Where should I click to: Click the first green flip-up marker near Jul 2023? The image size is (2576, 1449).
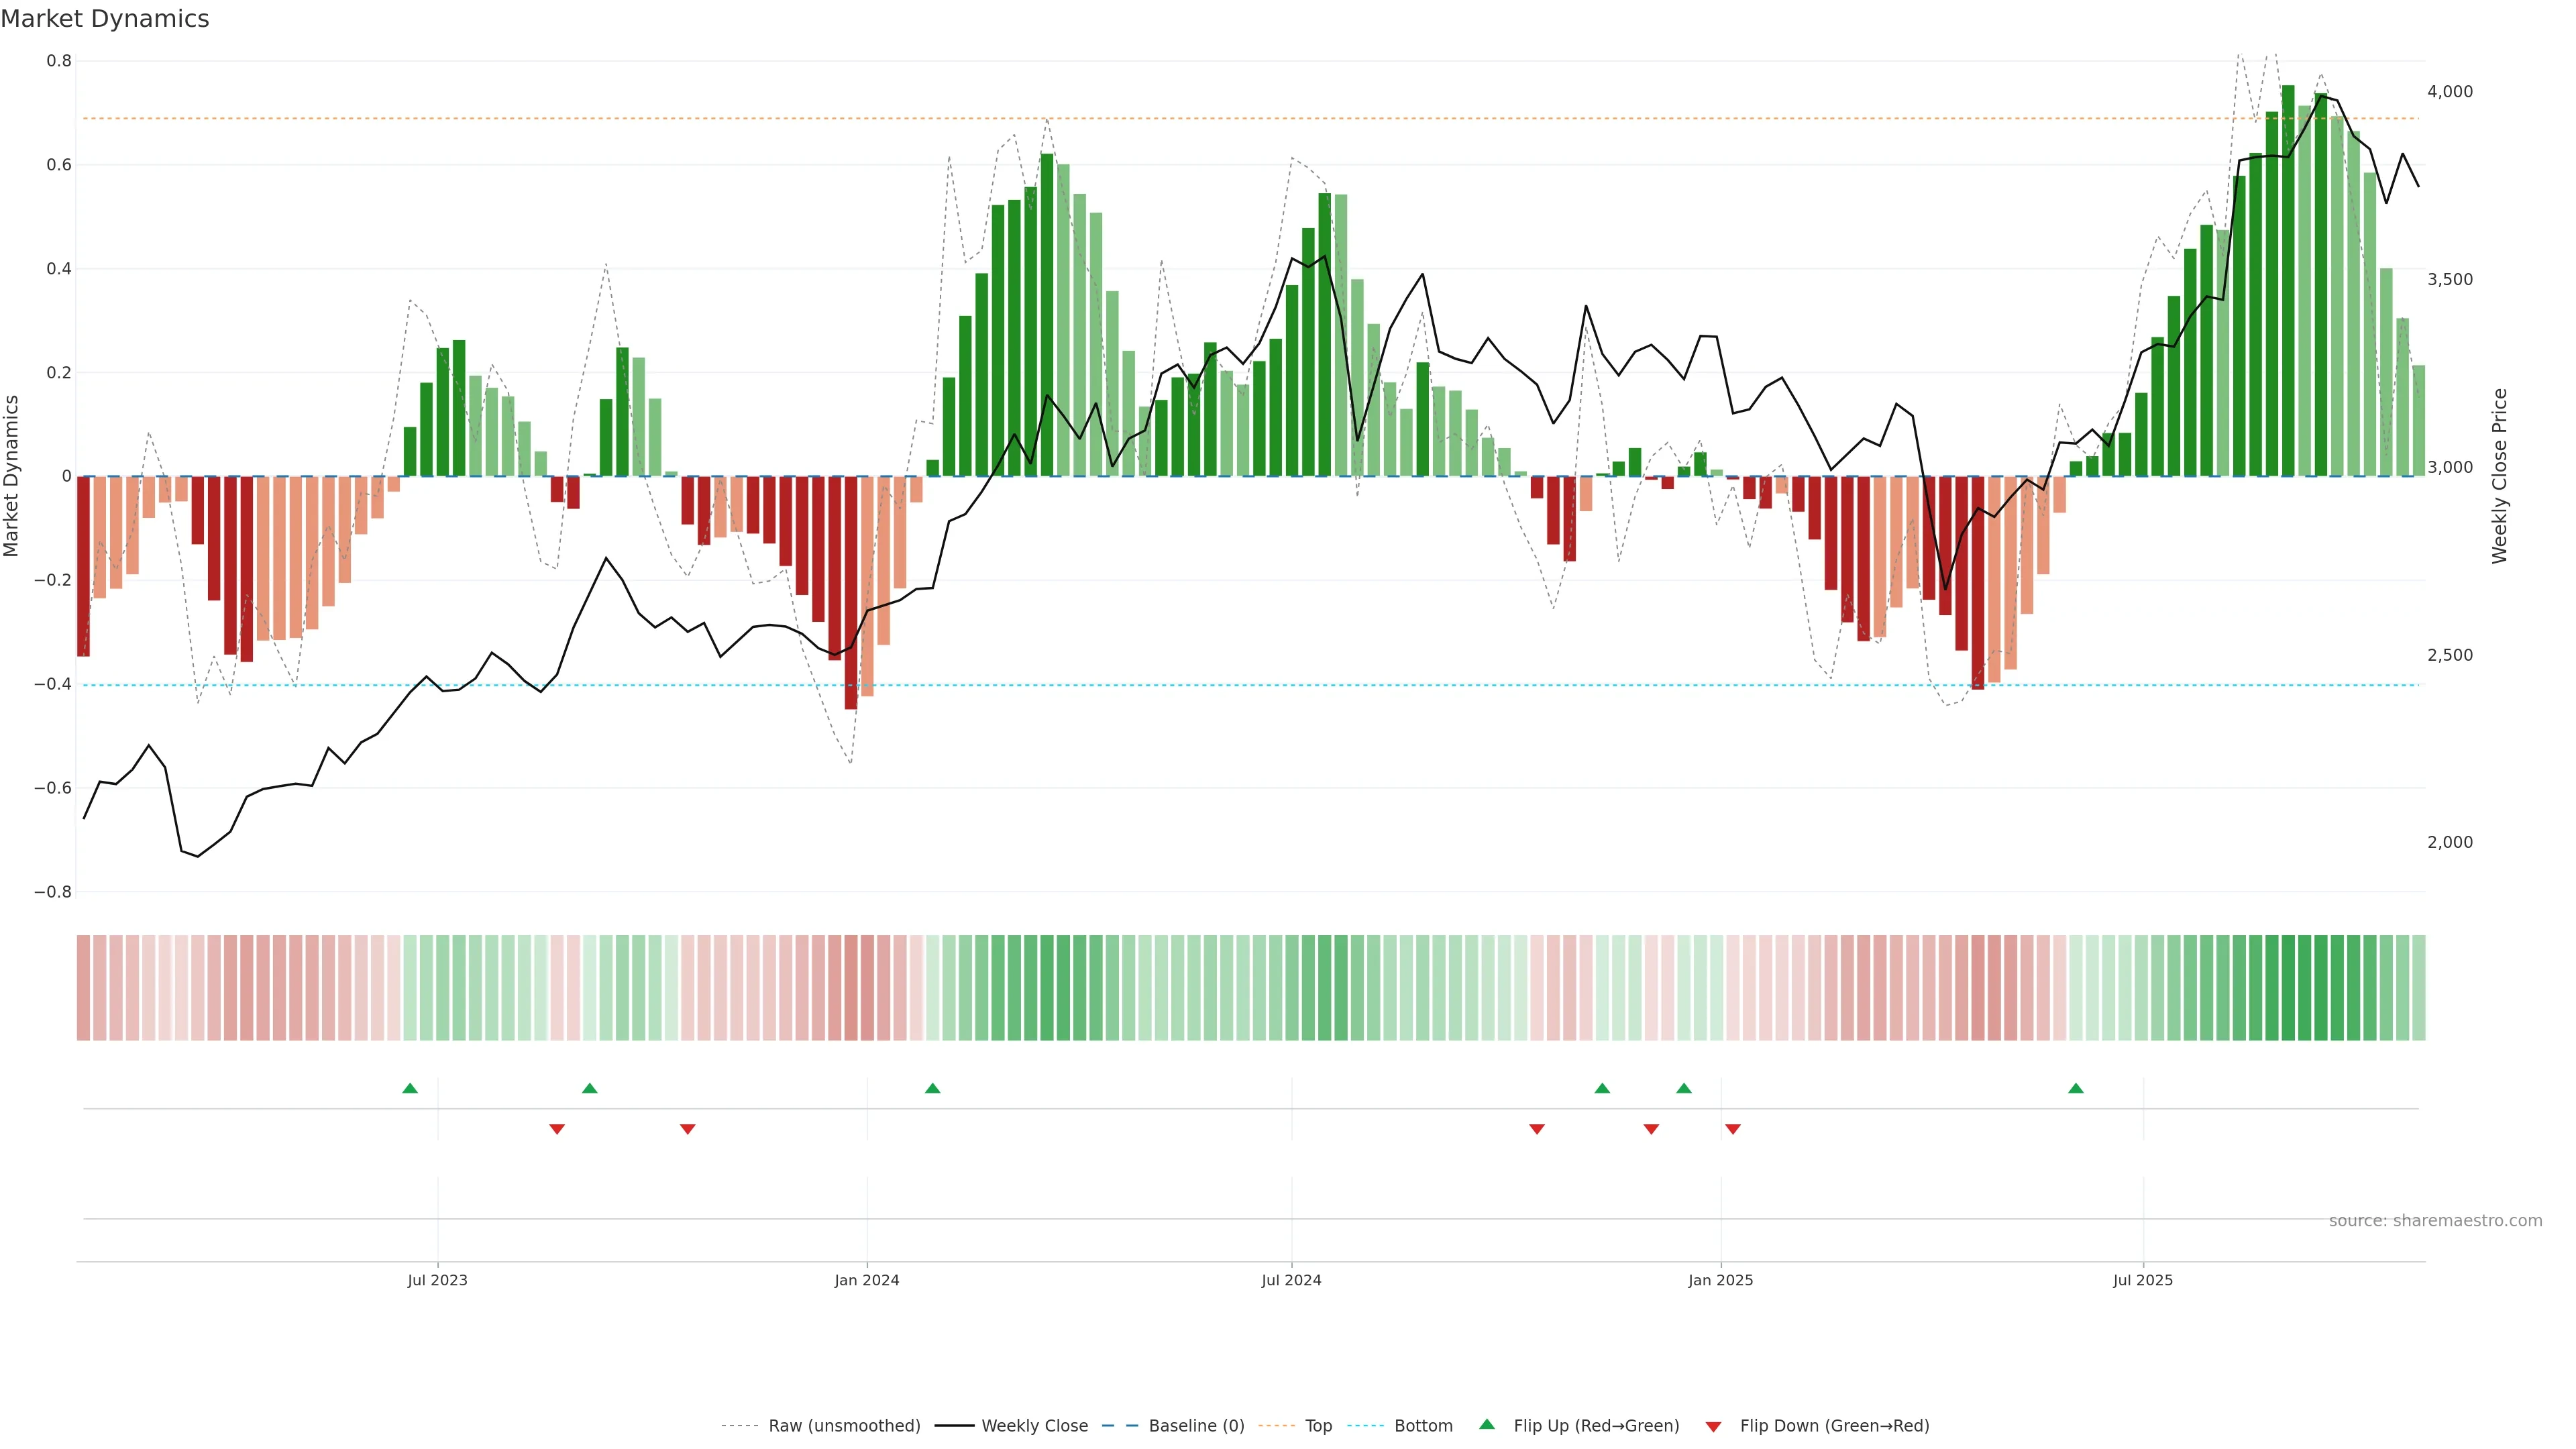[410, 1088]
